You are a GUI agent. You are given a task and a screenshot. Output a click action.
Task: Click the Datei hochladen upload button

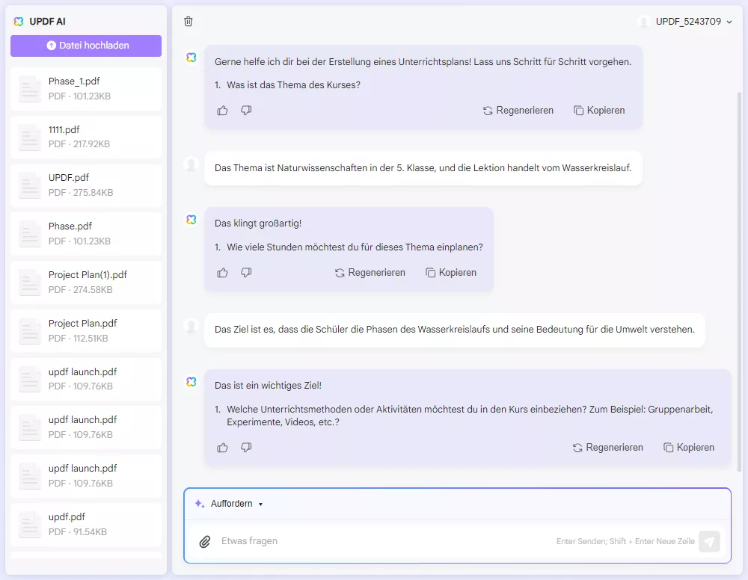click(86, 46)
